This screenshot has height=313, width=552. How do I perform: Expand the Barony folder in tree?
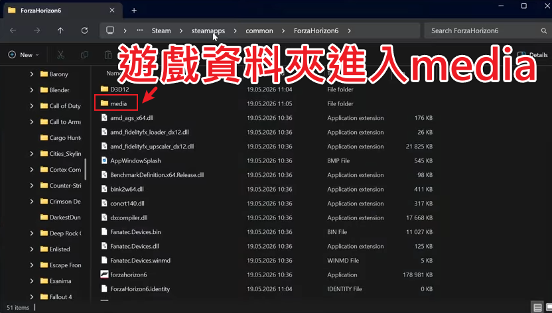pyautogui.click(x=32, y=74)
